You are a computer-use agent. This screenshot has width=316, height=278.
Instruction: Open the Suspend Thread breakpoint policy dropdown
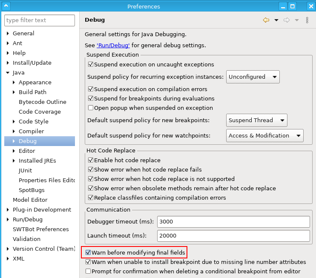(x=256, y=120)
